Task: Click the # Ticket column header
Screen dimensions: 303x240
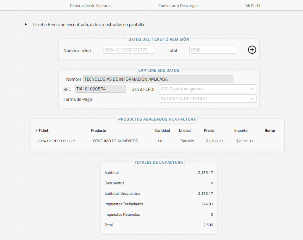Action: click(42, 131)
